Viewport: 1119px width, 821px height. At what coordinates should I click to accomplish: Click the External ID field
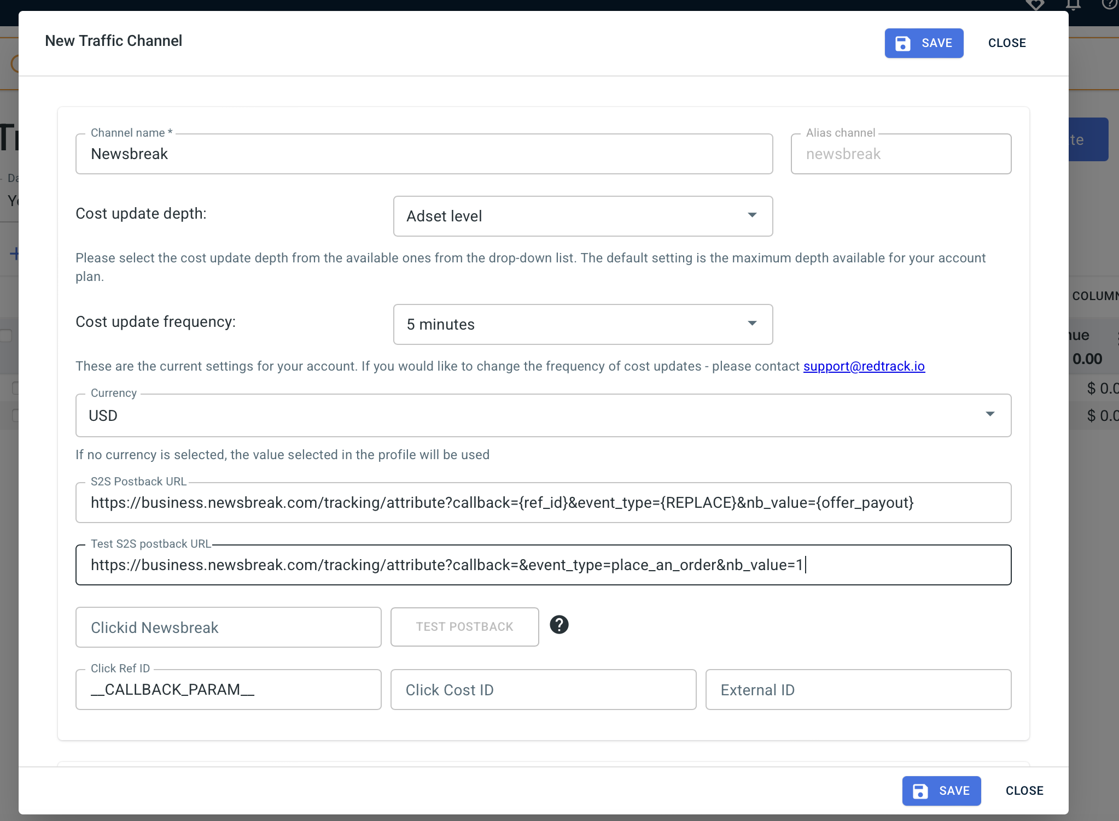[858, 690]
